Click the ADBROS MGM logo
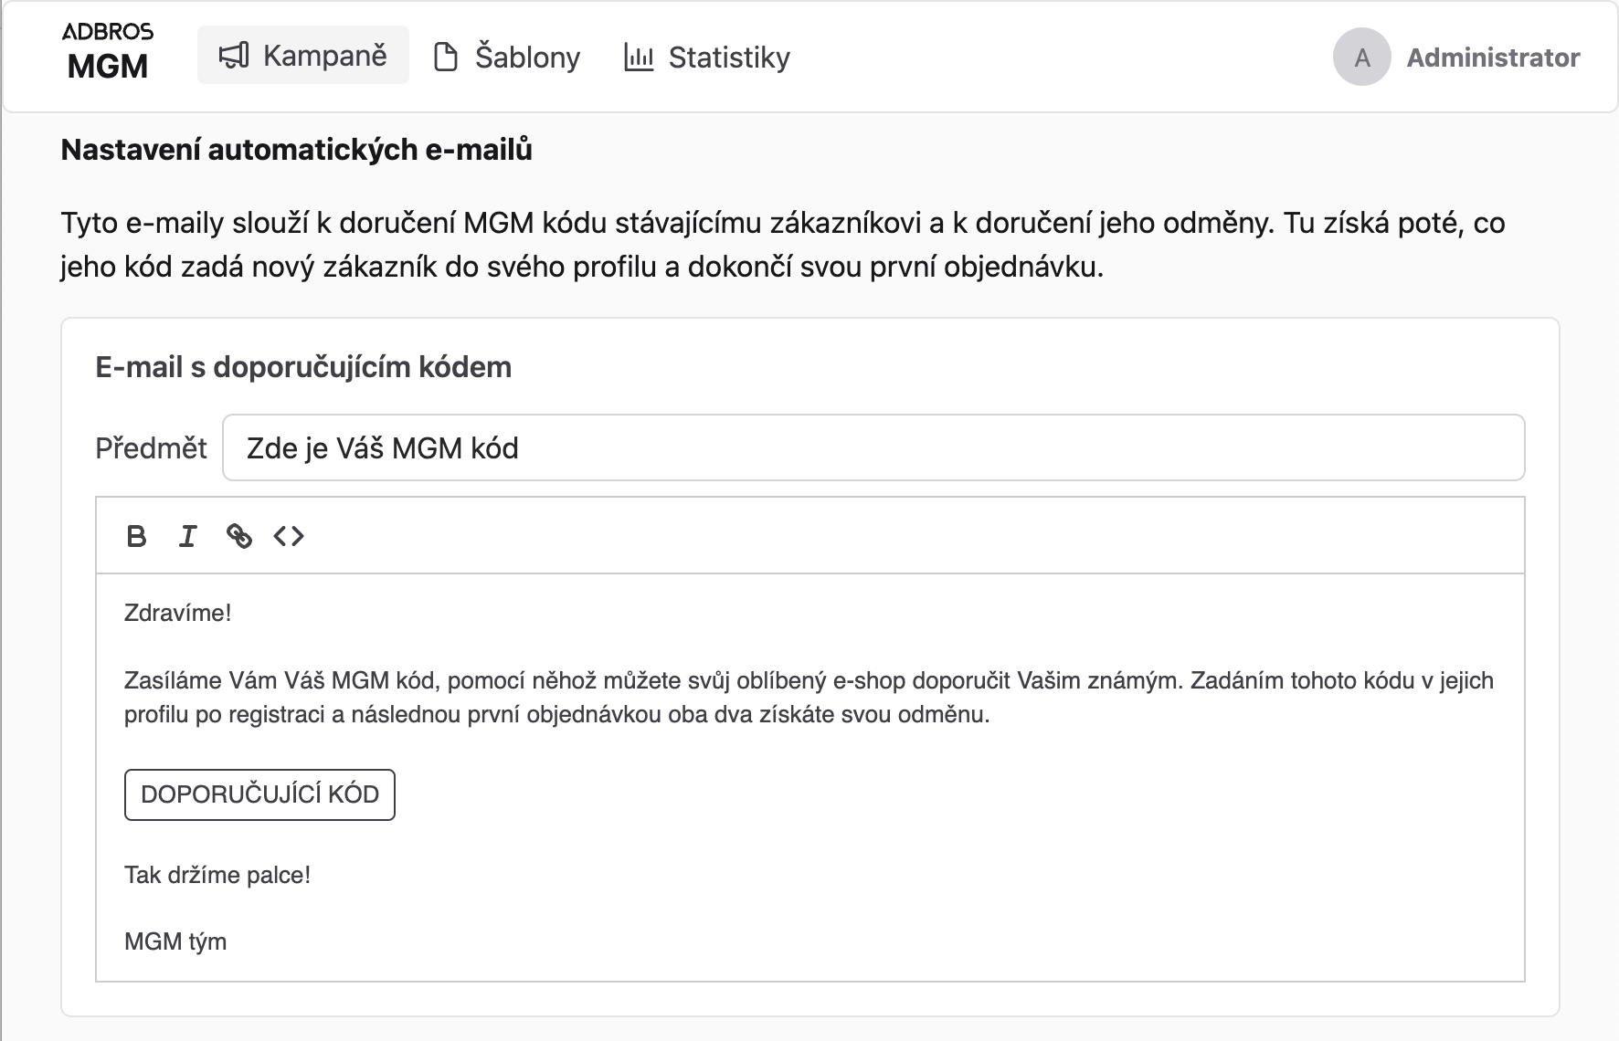 (108, 53)
